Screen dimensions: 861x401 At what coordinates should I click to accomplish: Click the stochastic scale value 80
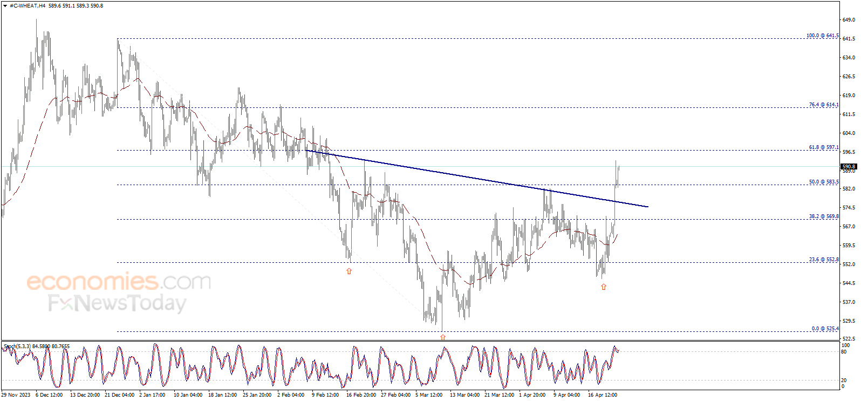[844, 352]
